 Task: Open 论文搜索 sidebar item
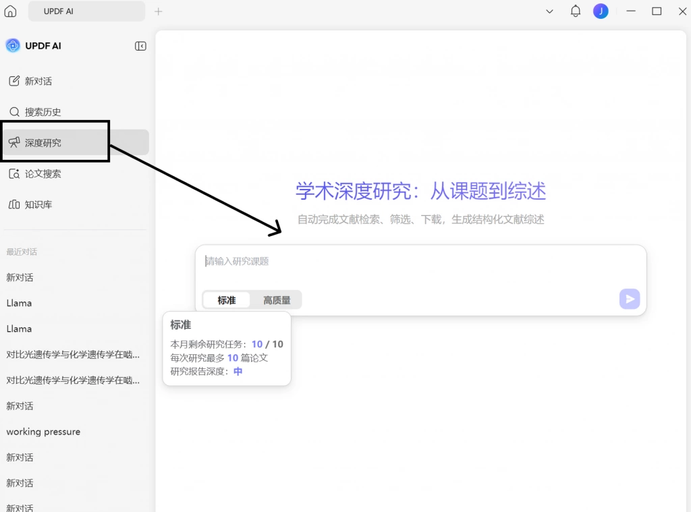75,173
